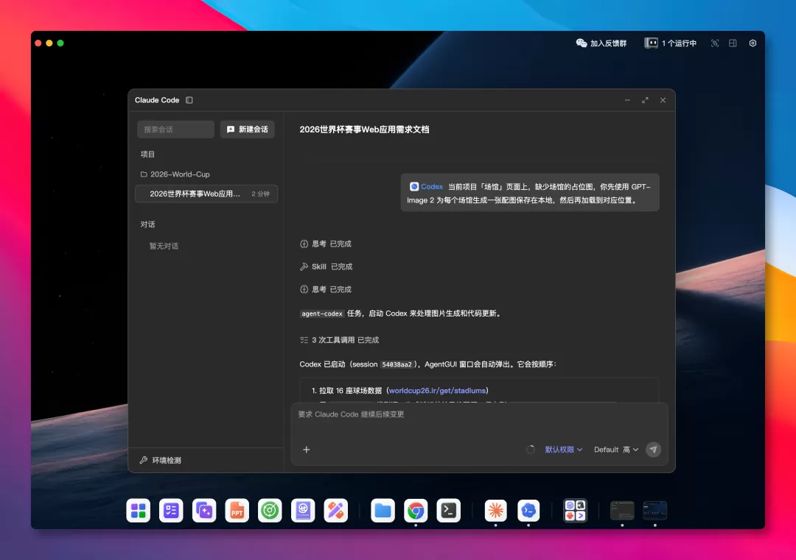Switch to first minimized window thumbnail in dock

(x=622, y=511)
